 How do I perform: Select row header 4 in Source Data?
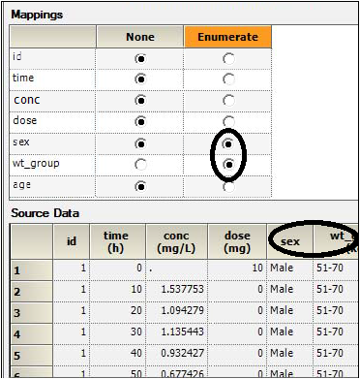point(31,334)
